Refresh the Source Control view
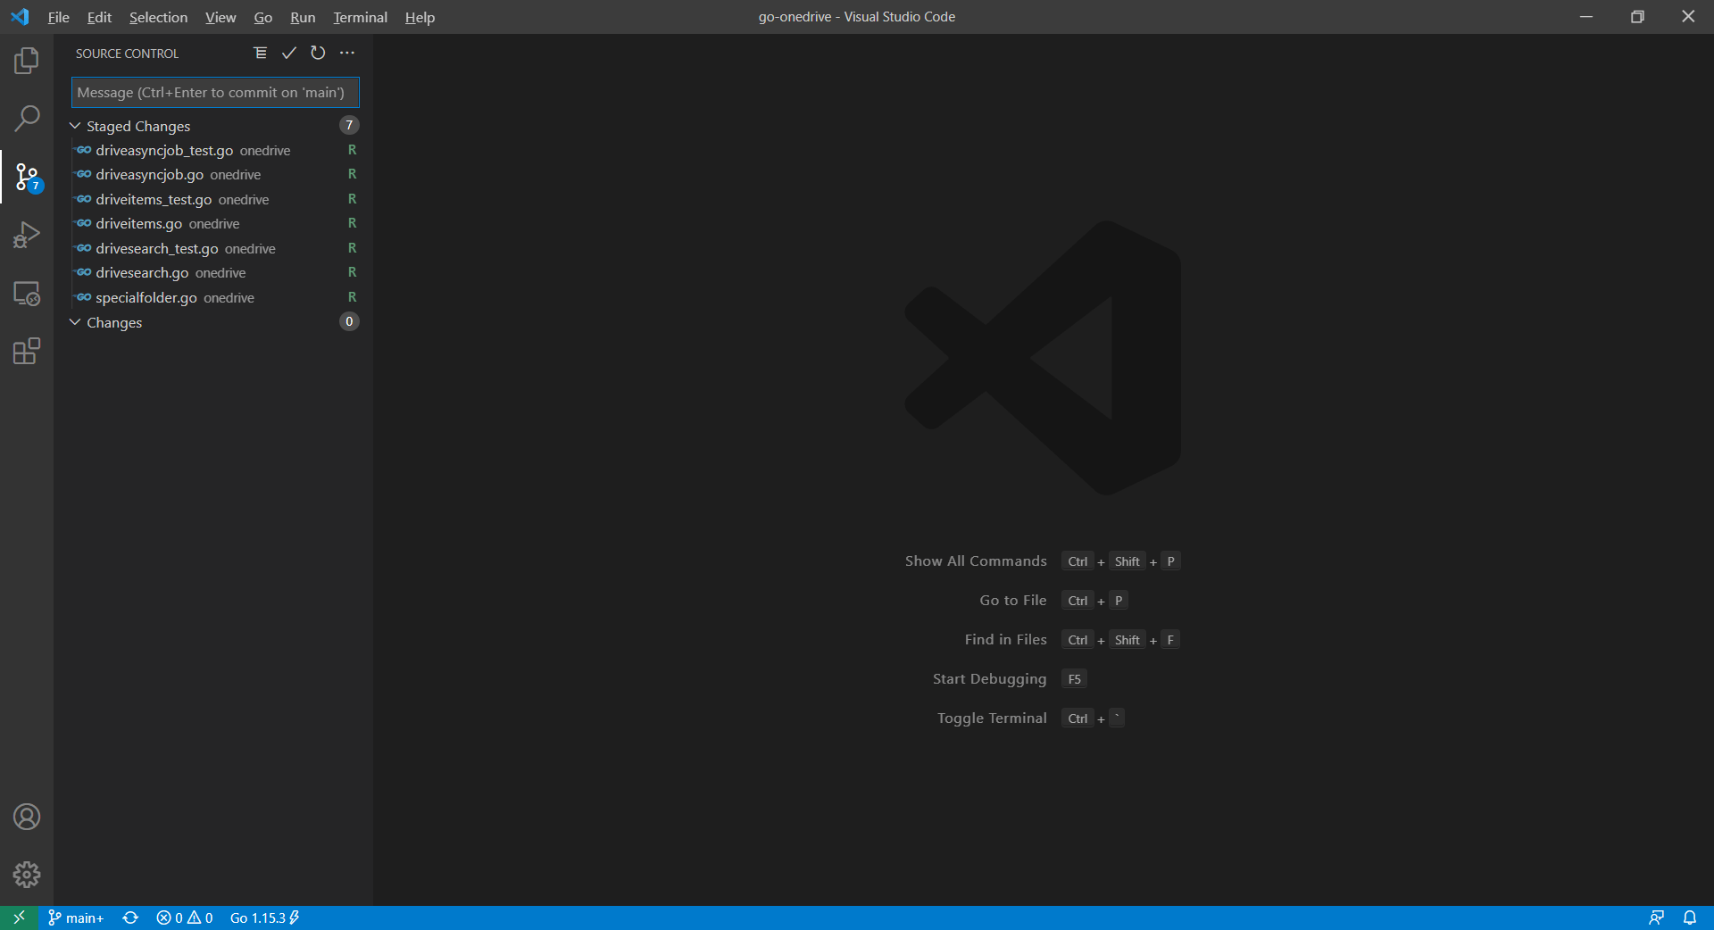1714x930 pixels. pyautogui.click(x=318, y=53)
